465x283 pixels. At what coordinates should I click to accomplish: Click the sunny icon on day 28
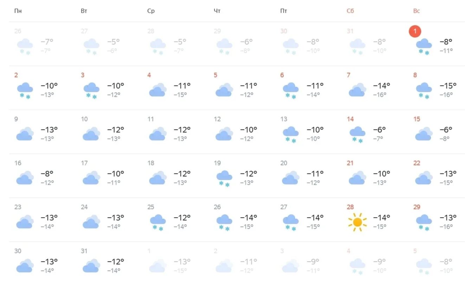click(x=357, y=222)
